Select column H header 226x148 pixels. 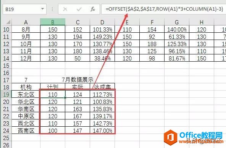pyautogui.click(x=202, y=22)
